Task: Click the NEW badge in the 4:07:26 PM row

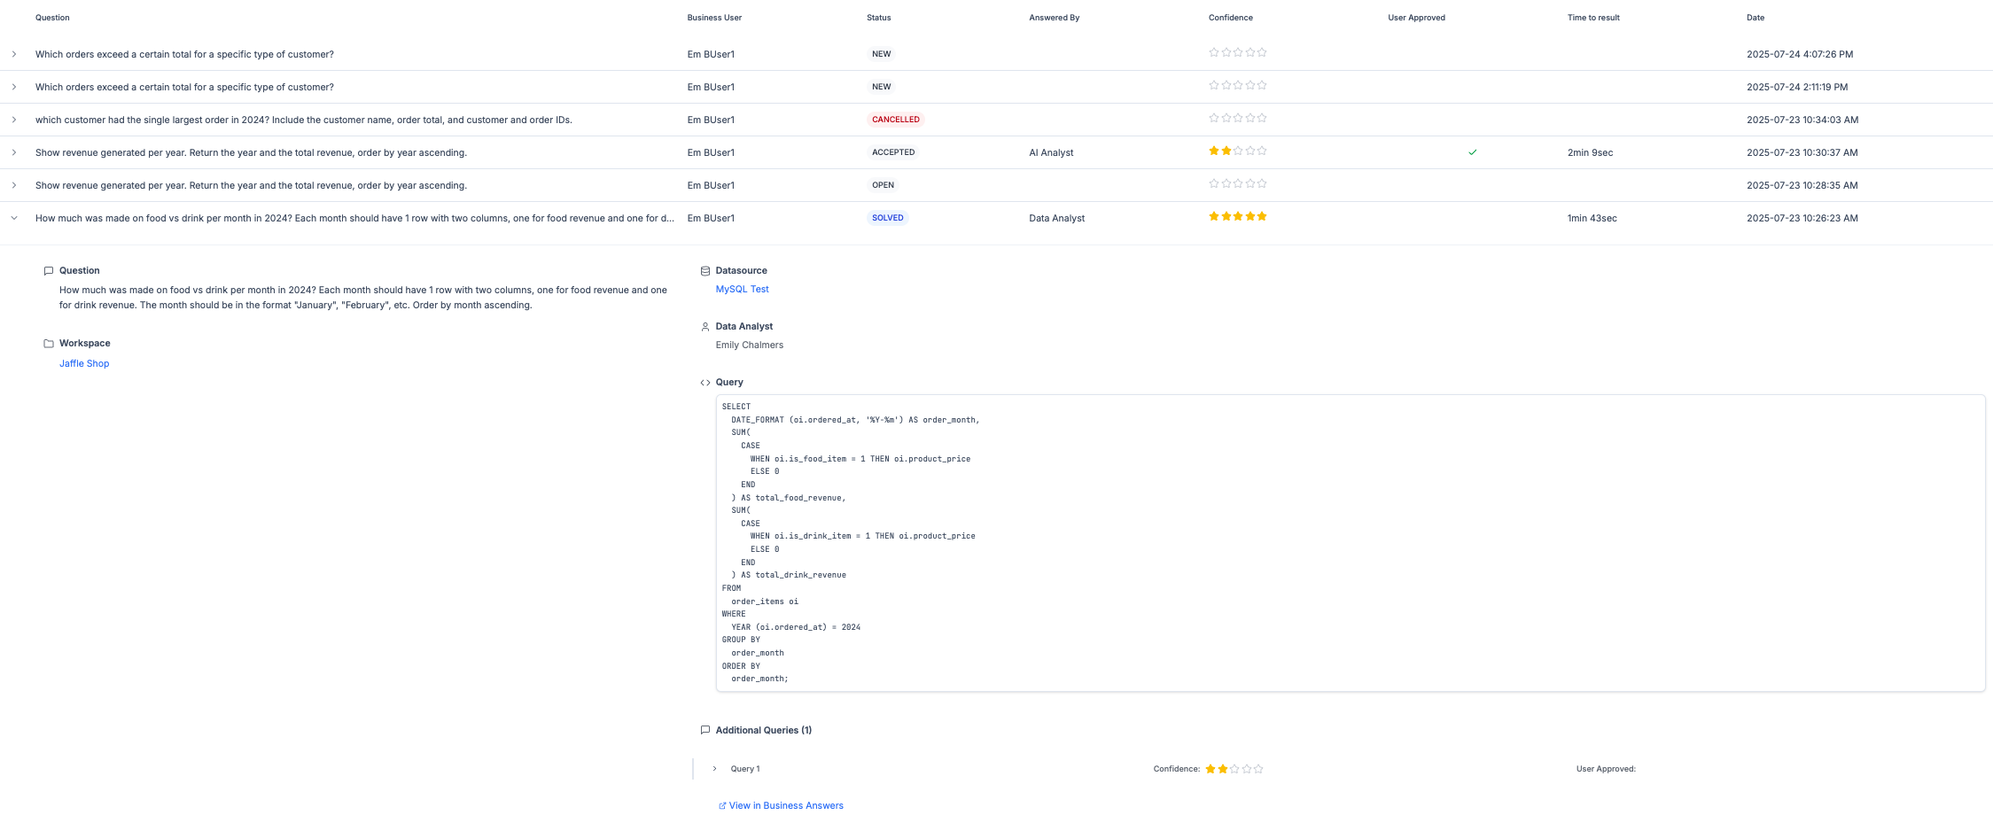Action: click(881, 54)
